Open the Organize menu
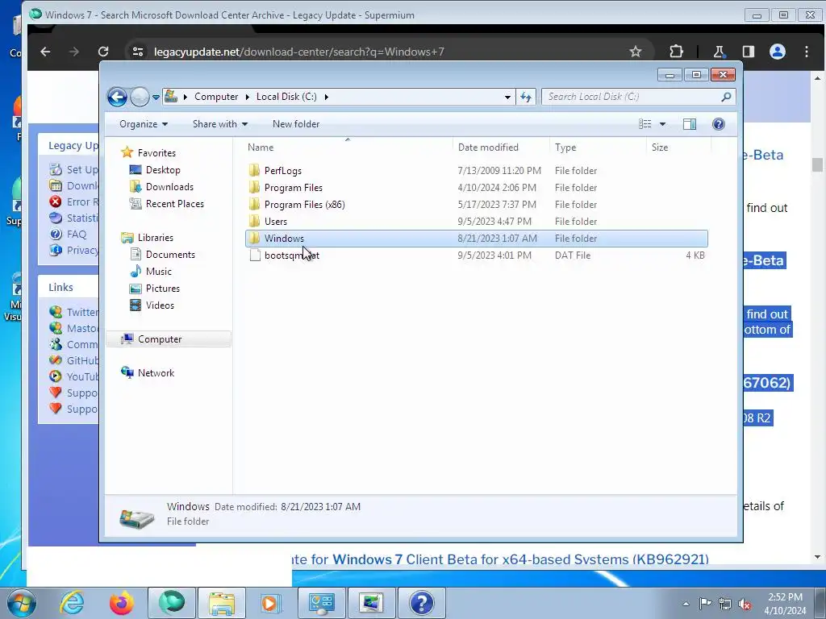826x619 pixels. point(144,124)
